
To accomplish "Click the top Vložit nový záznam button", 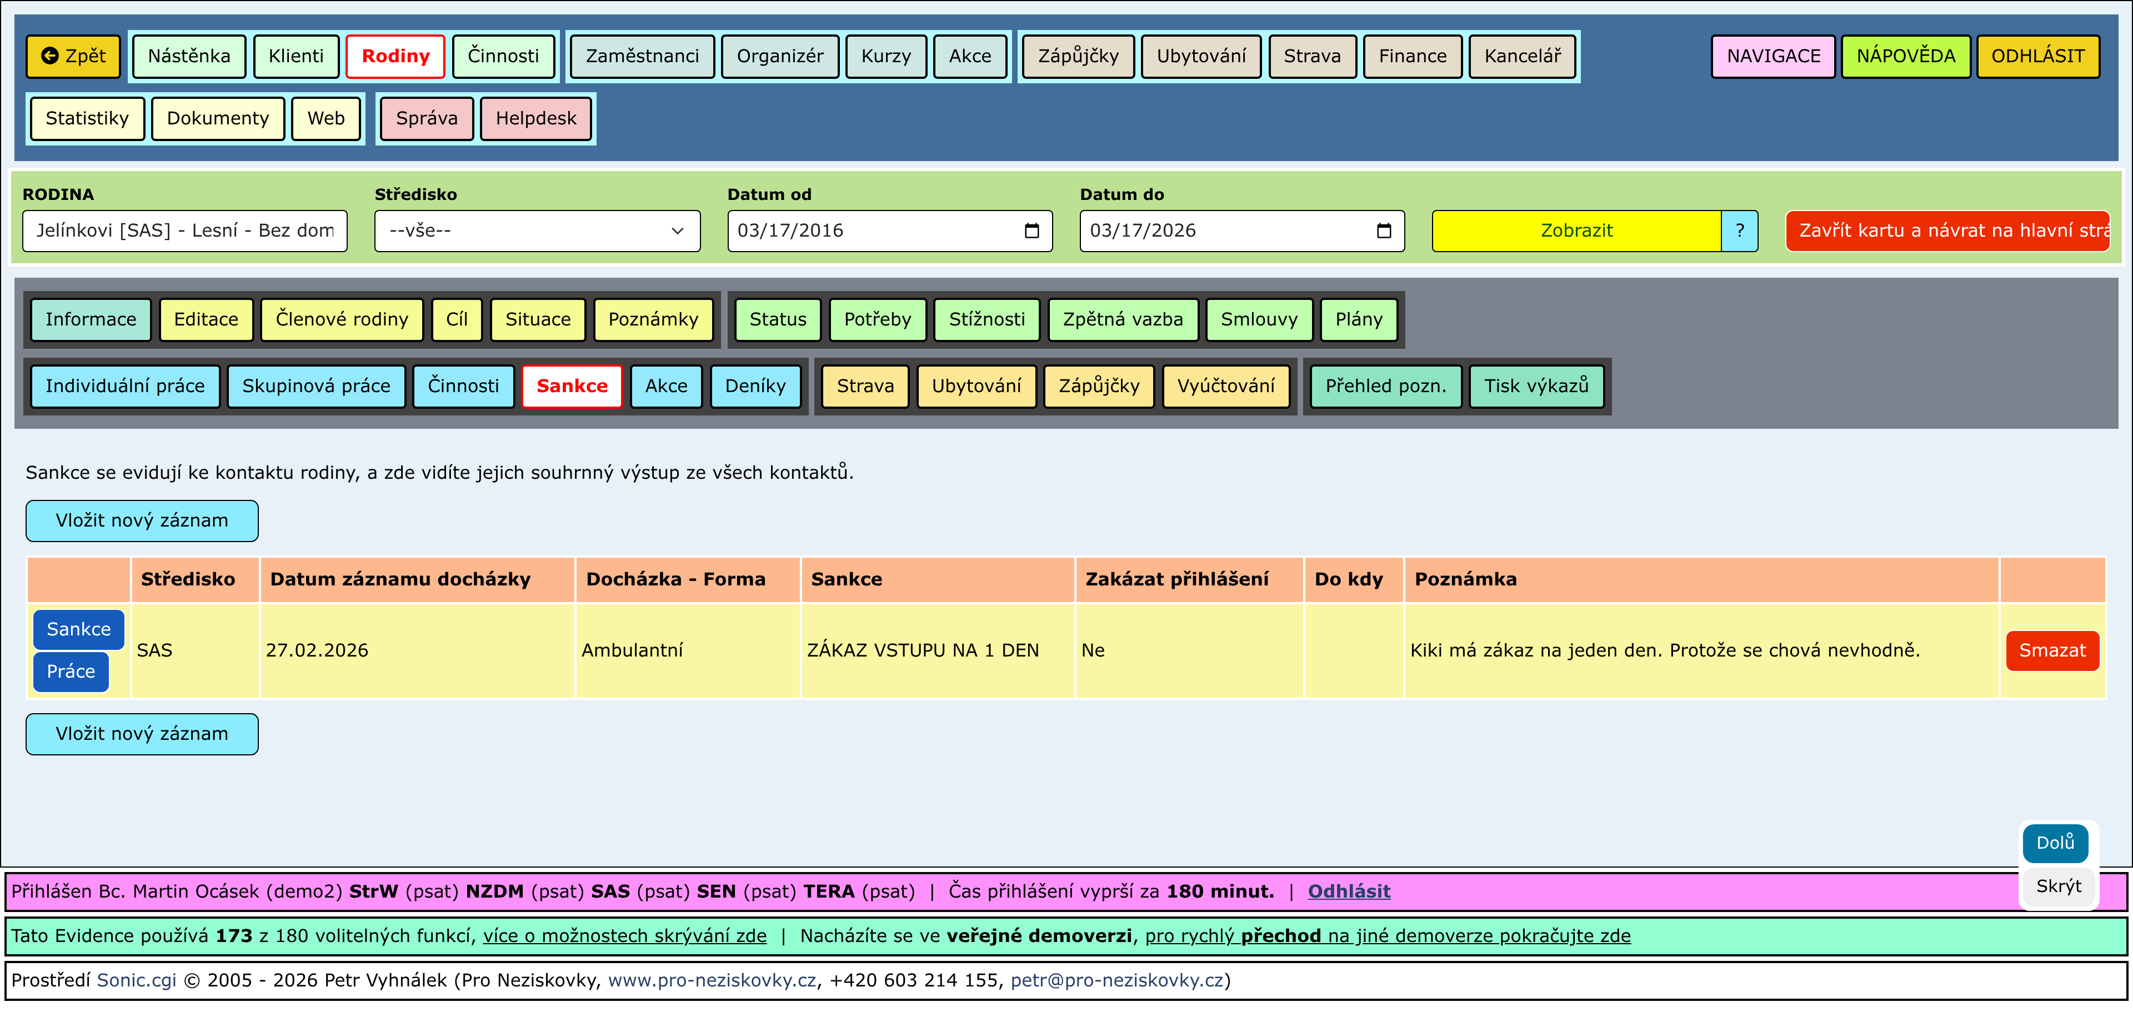I will coord(142,521).
